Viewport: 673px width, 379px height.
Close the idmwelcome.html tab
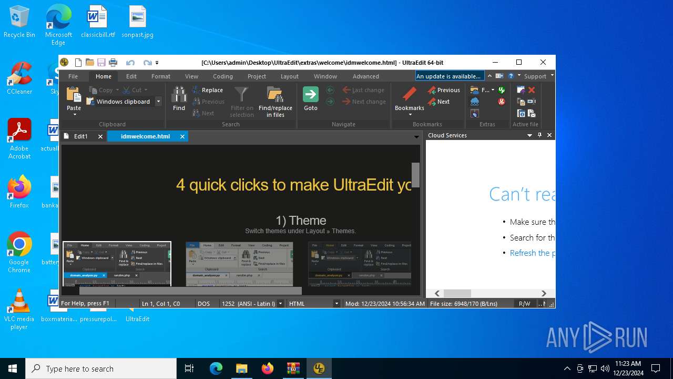(182, 136)
